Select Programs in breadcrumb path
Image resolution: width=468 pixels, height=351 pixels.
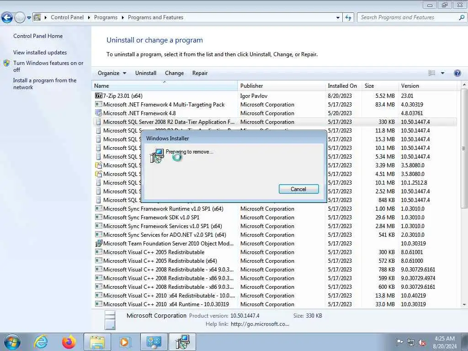click(x=106, y=17)
